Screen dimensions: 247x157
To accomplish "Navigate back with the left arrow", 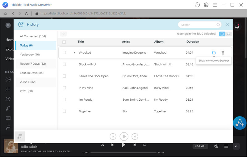I will pos(13,14).
